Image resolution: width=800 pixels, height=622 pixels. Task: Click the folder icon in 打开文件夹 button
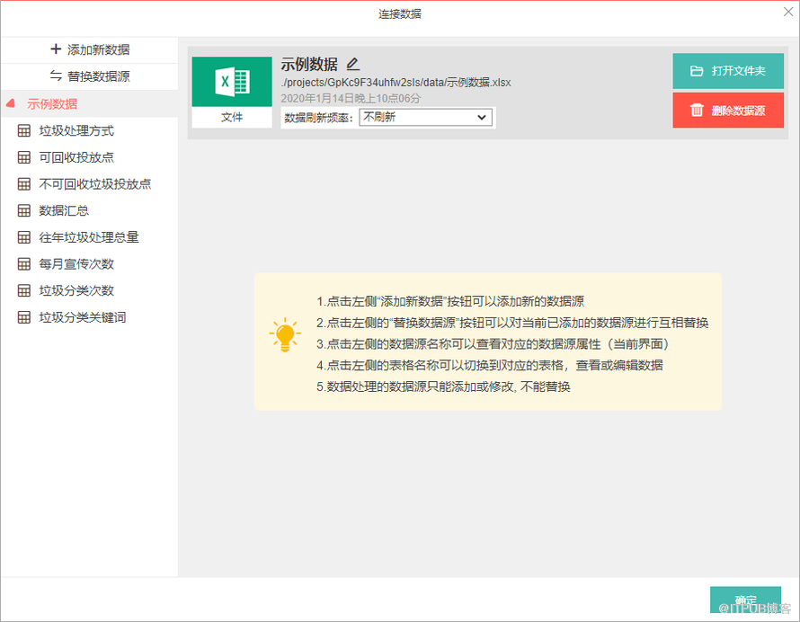(697, 71)
